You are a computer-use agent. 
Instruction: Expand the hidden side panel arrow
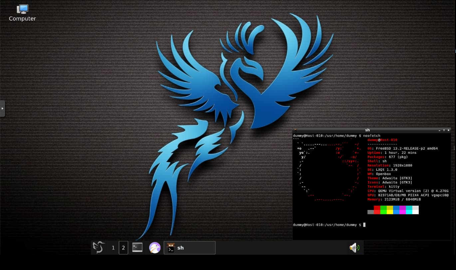[2, 108]
